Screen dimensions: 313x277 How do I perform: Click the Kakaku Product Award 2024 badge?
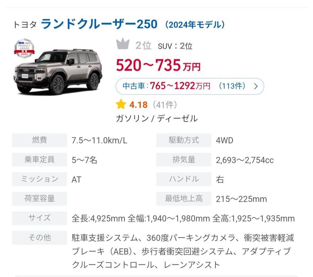point(24,48)
